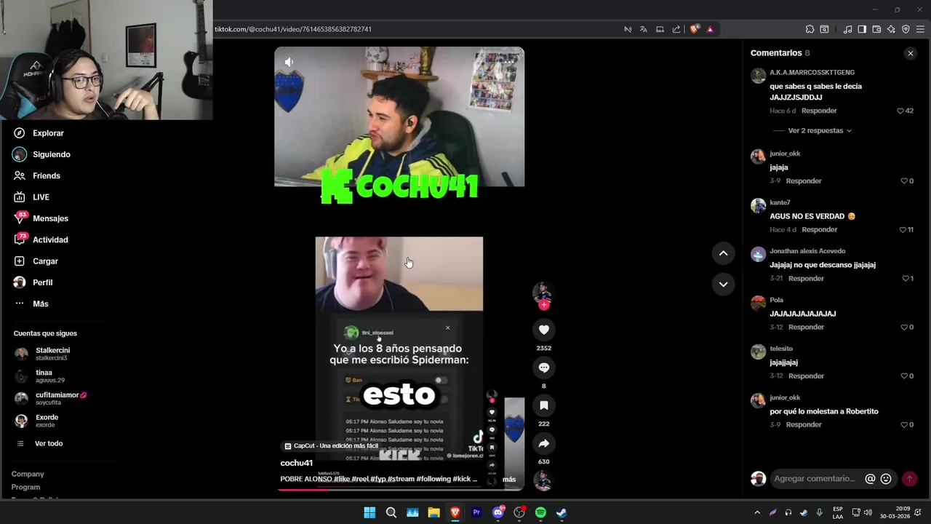Image resolution: width=931 pixels, height=524 pixels.
Task: Toggle the browser sidebar panel icon
Action: (x=862, y=29)
